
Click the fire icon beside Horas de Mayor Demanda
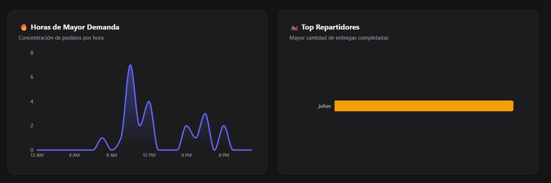pyautogui.click(x=24, y=27)
